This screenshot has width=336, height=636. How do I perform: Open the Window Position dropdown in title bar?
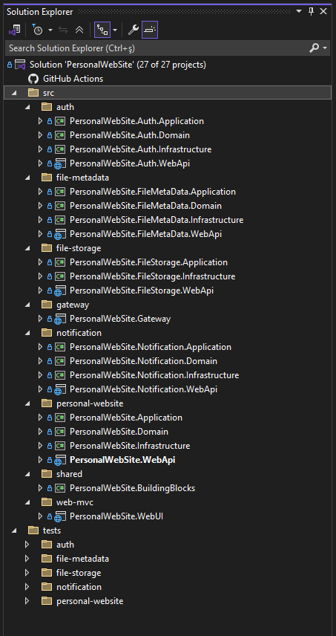(x=299, y=11)
